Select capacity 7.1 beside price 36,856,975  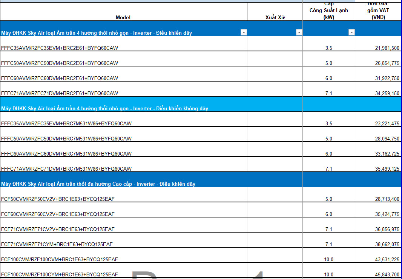click(x=329, y=230)
